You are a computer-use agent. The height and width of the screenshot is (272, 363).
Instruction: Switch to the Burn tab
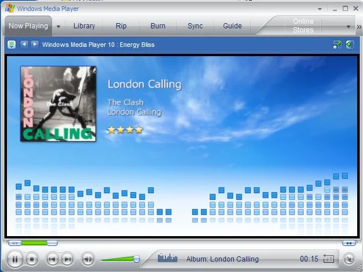(158, 25)
